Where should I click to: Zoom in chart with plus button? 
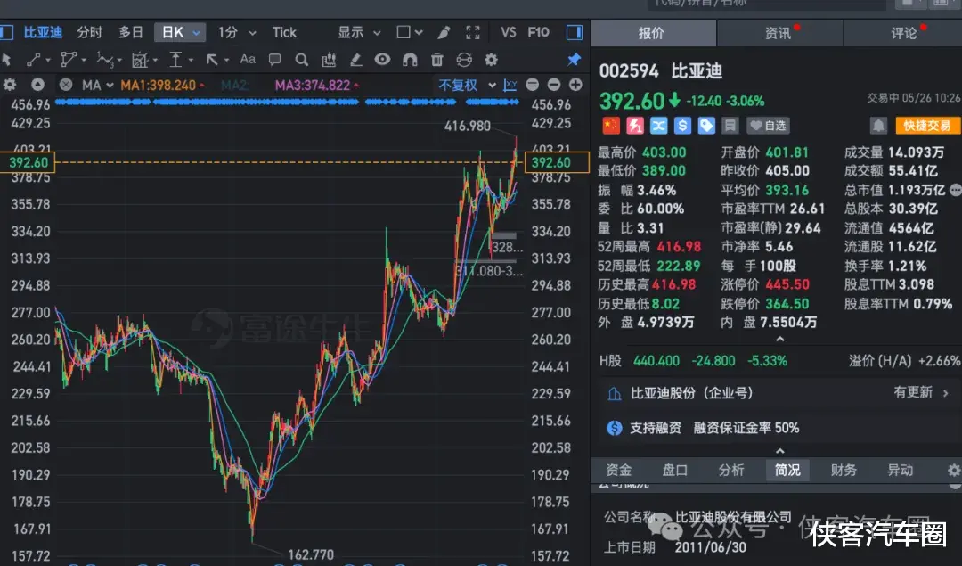point(575,85)
